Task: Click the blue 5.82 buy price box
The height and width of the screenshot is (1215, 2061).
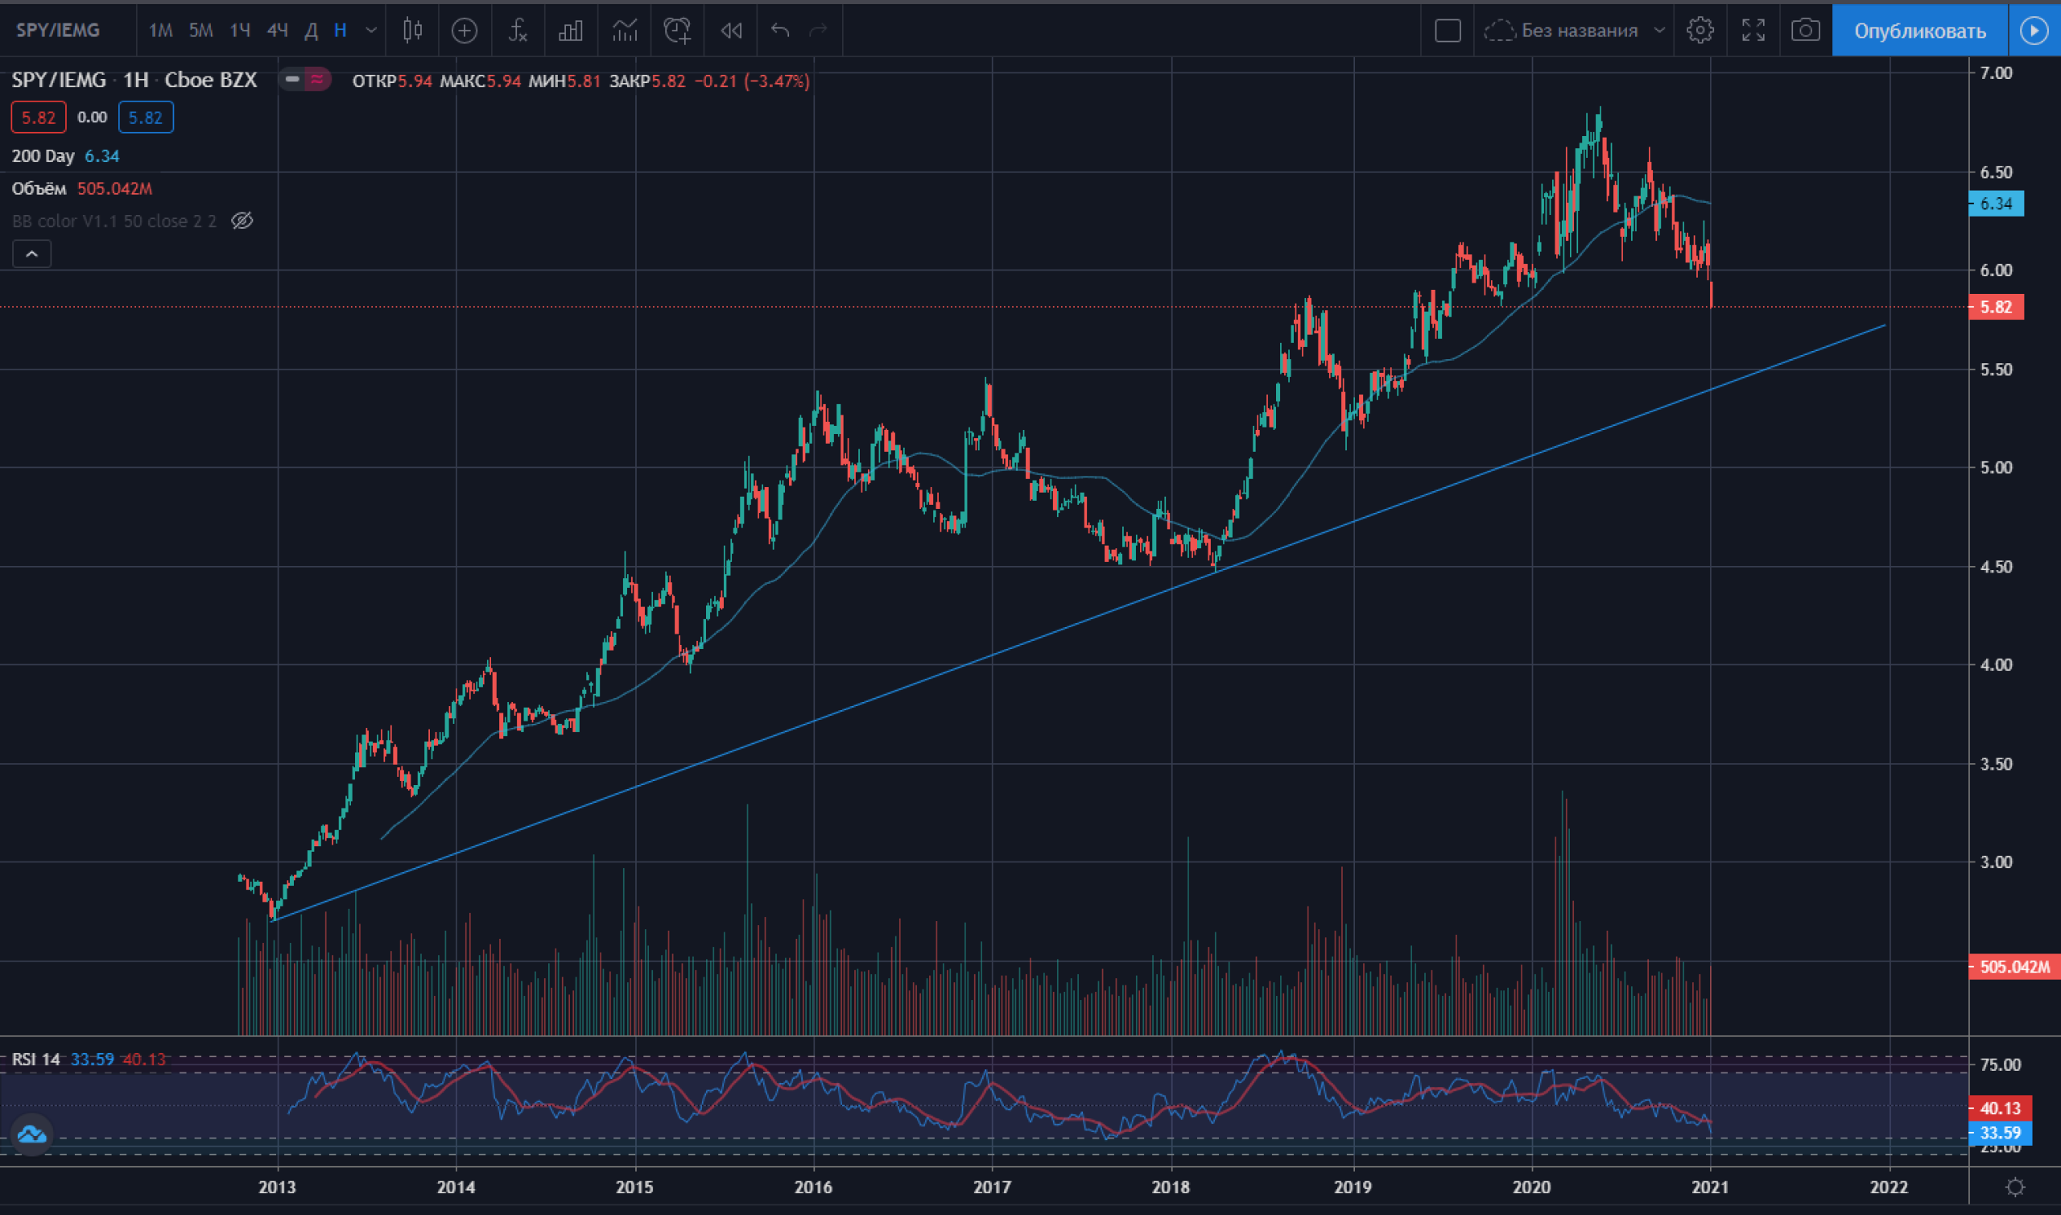Action: click(146, 117)
